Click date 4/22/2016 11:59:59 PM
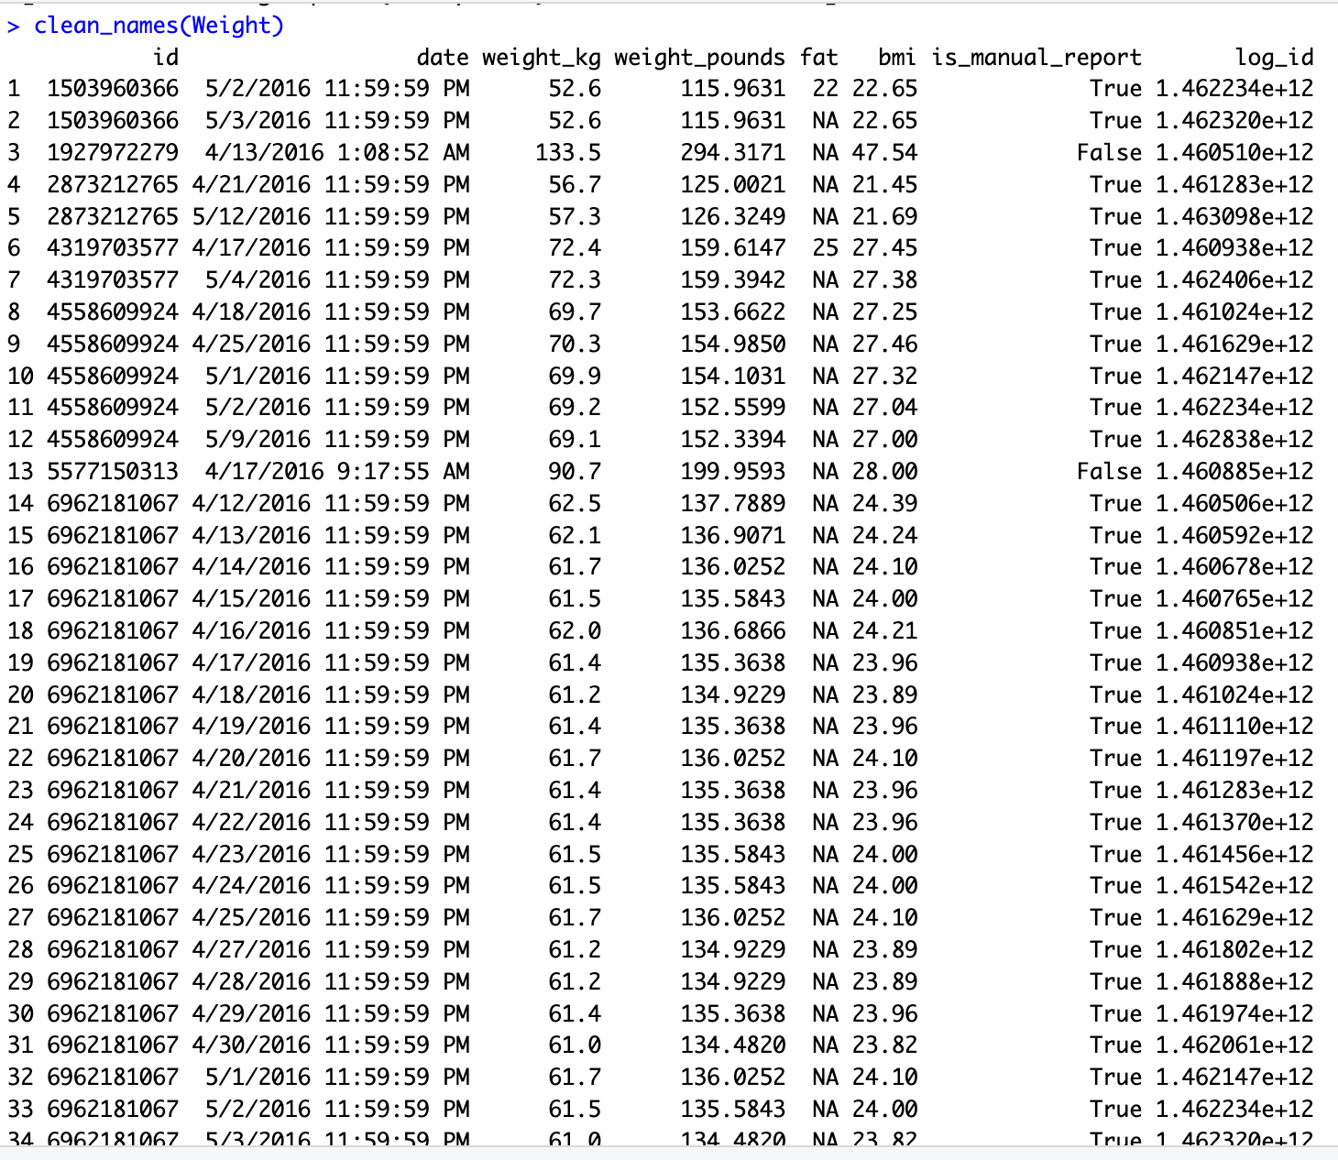This screenshot has height=1160, width=1338. (x=331, y=822)
